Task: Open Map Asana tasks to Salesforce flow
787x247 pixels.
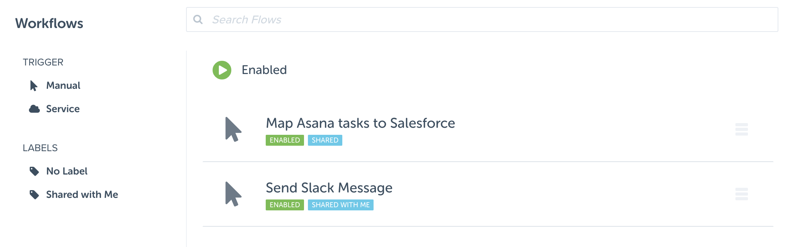Action: click(x=360, y=123)
